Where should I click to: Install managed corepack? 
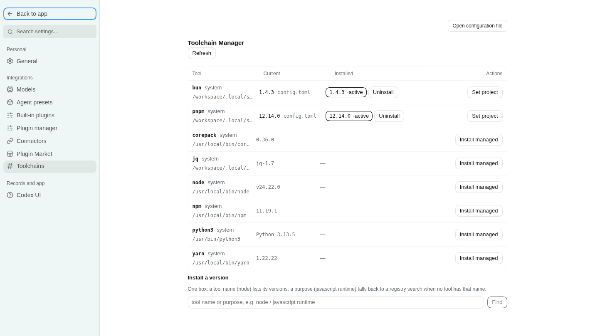tap(479, 140)
